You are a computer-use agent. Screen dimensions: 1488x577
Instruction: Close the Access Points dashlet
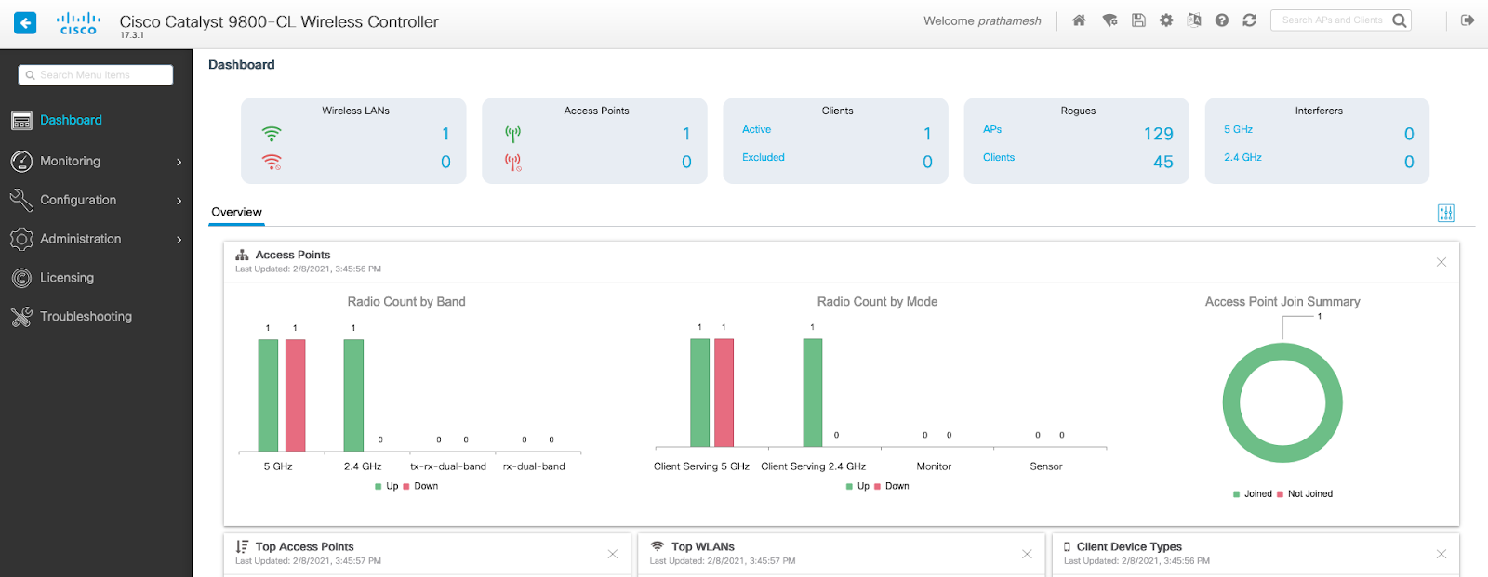pos(1441,262)
